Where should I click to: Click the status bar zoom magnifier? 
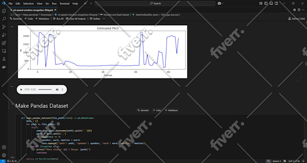[269, 161]
